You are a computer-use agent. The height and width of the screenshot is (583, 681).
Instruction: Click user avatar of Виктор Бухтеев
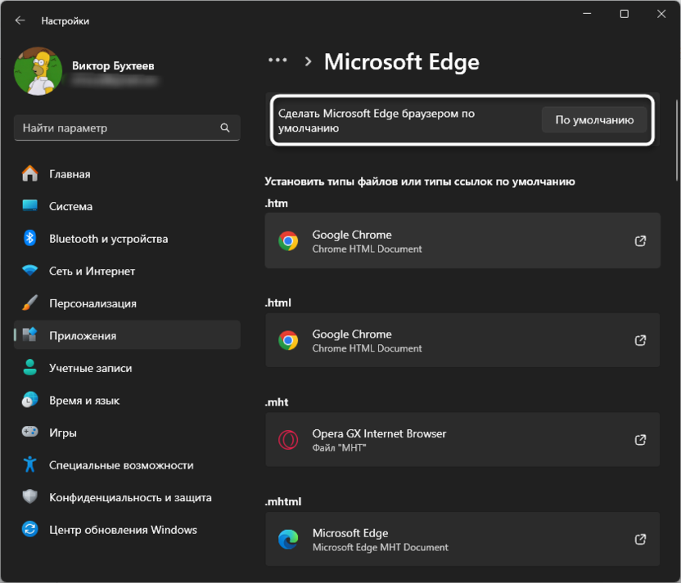click(x=38, y=72)
